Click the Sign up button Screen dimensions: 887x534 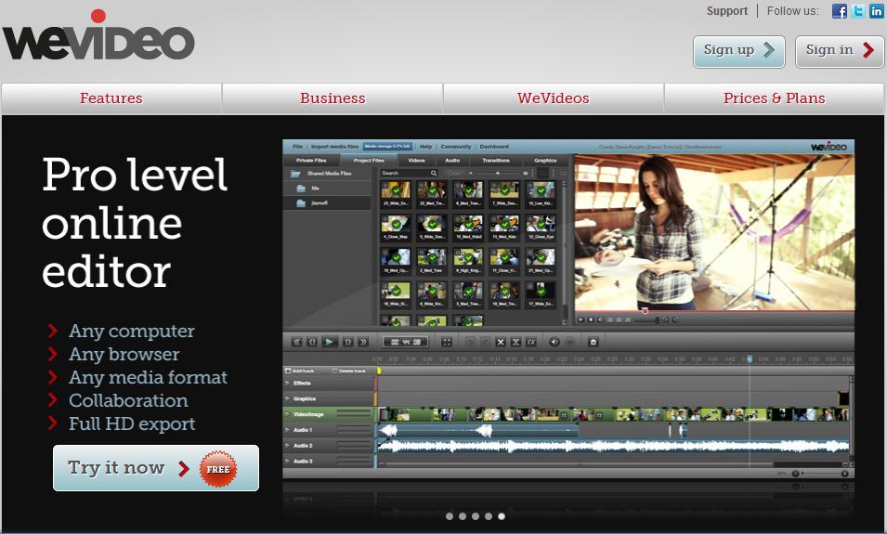pyautogui.click(x=738, y=51)
